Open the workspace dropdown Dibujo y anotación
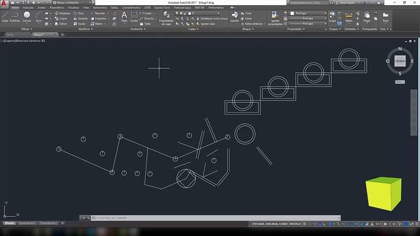The height and width of the screenshot is (236, 420). pos(72,3)
